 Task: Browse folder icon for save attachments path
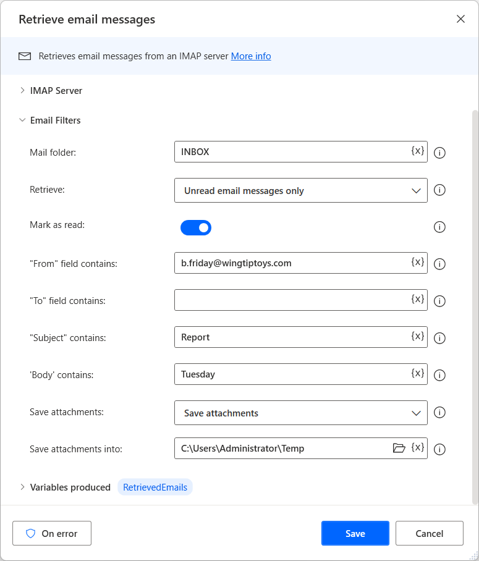(399, 448)
